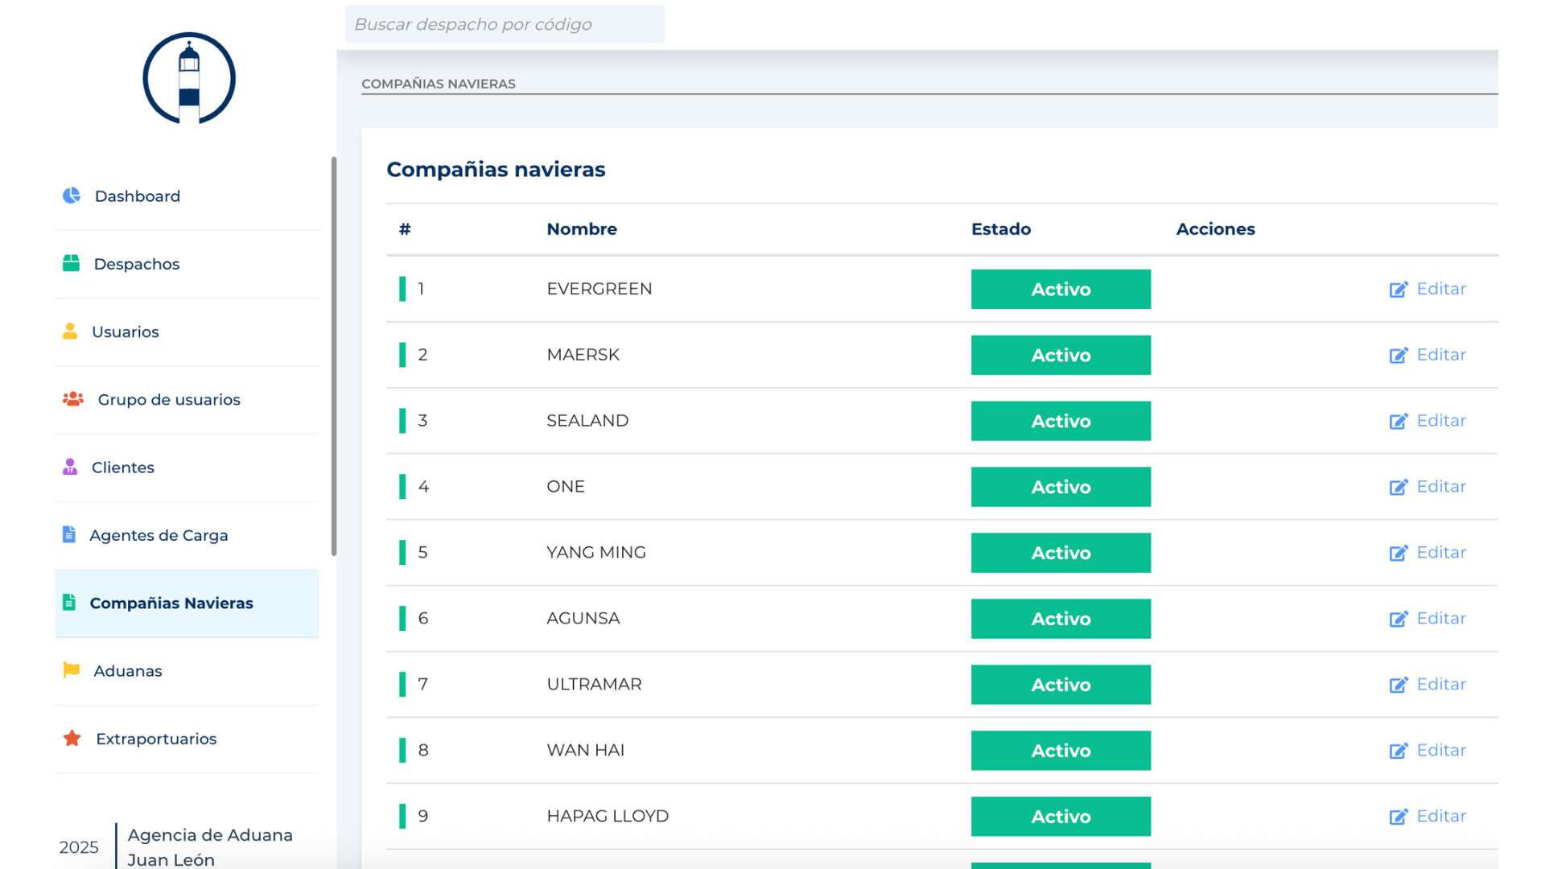
Task: Focus the Buscar despacho por código field
Action: tap(505, 24)
